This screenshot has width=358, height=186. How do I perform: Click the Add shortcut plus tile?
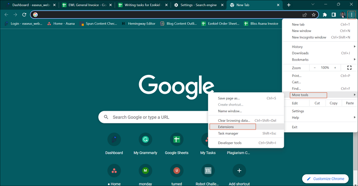pos(239,175)
